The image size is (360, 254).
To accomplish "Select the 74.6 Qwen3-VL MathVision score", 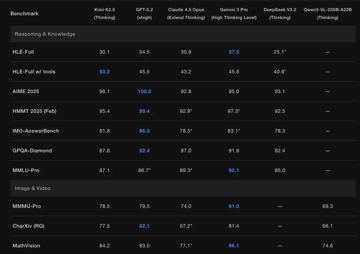I will point(328,246).
